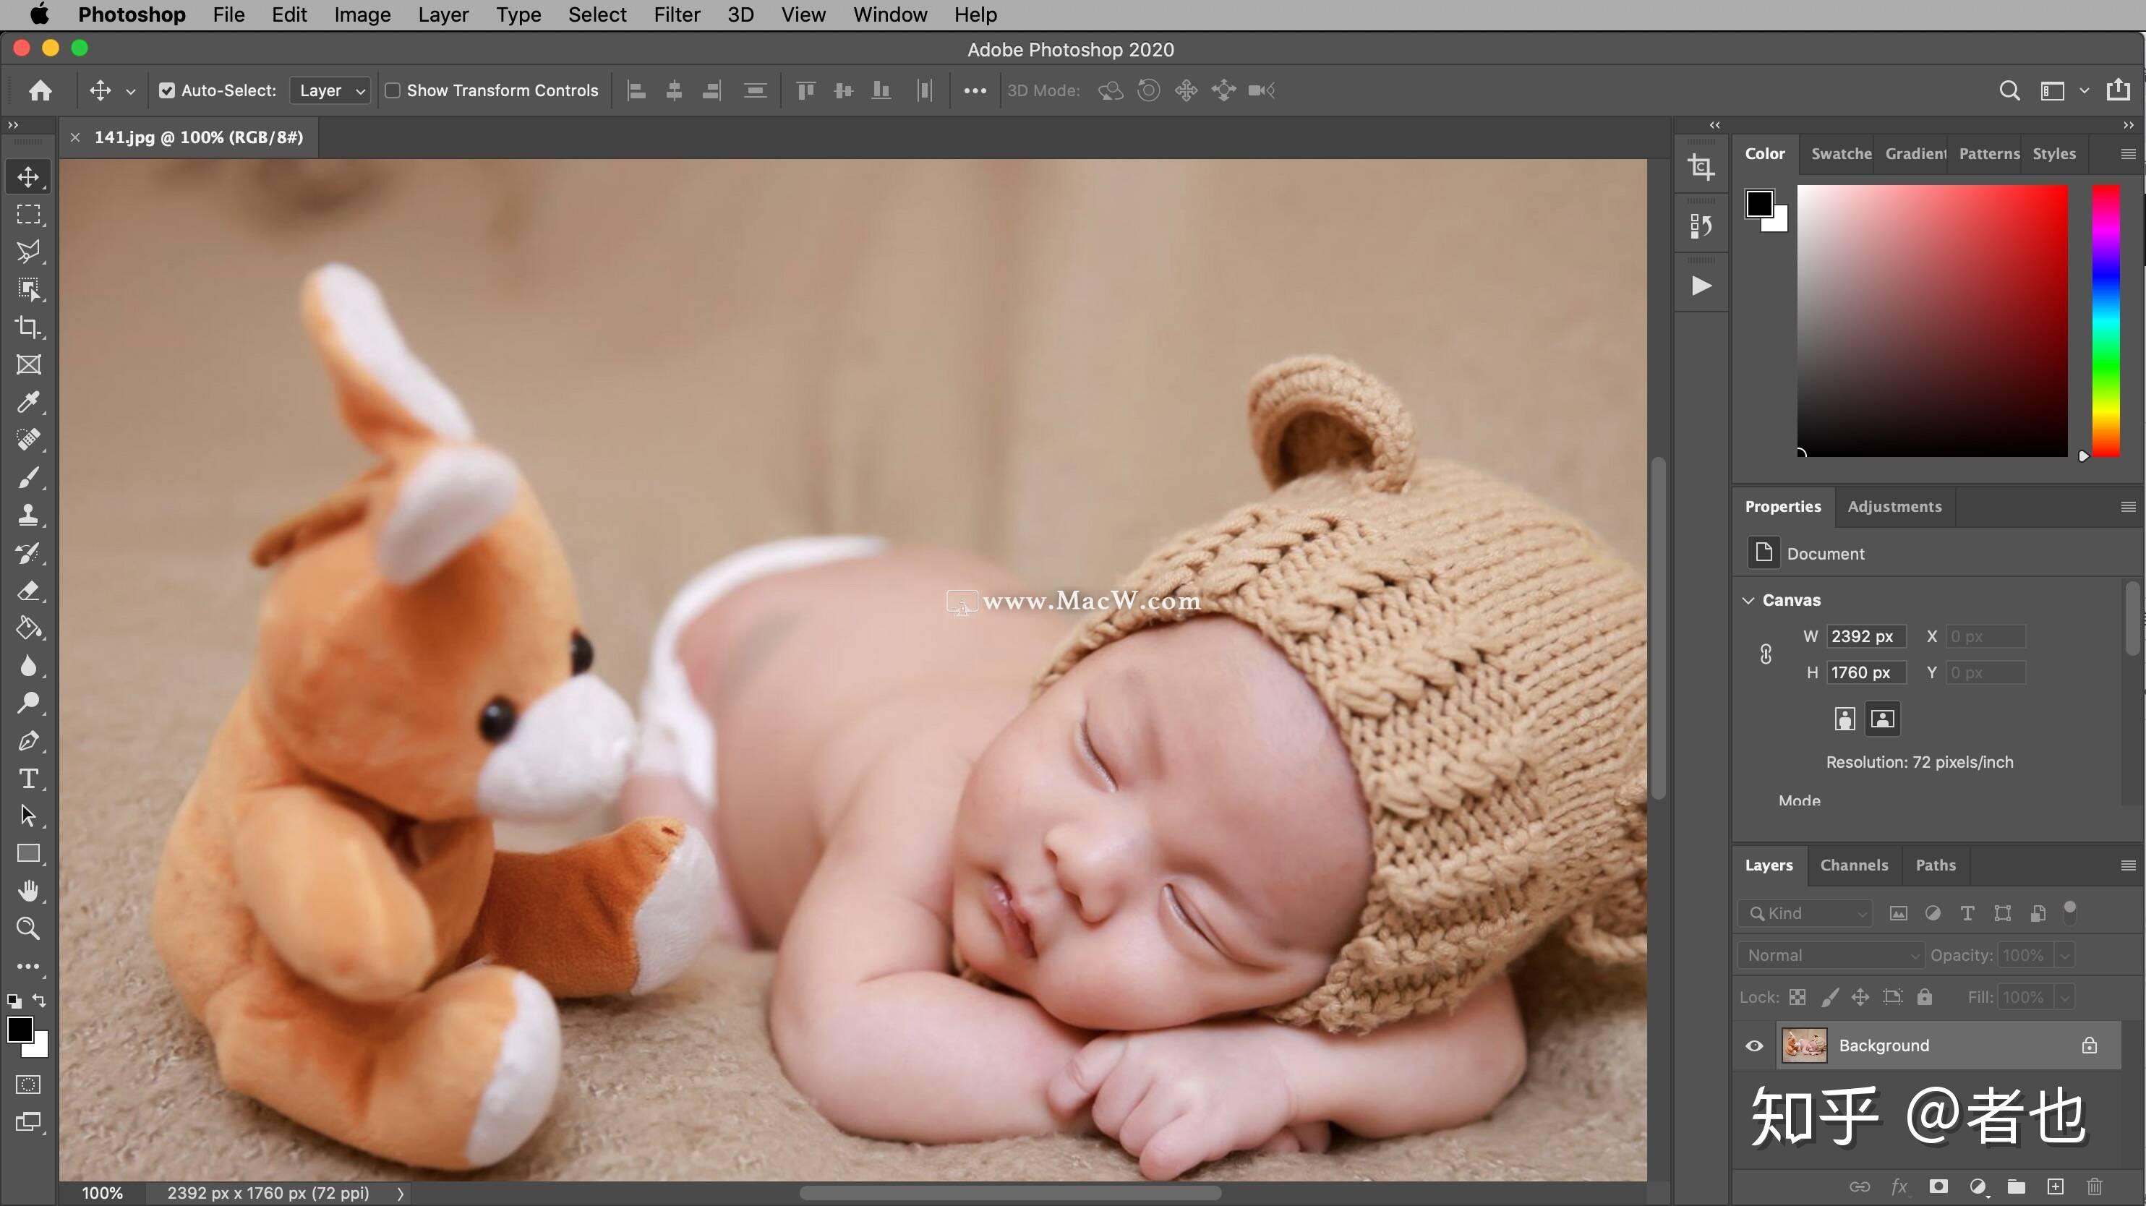Select the Healing Brush tool

click(x=28, y=440)
